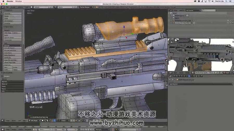The width and height of the screenshot is (234, 131).
Task: Open the Default screen layout selector
Action: coord(41,7)
